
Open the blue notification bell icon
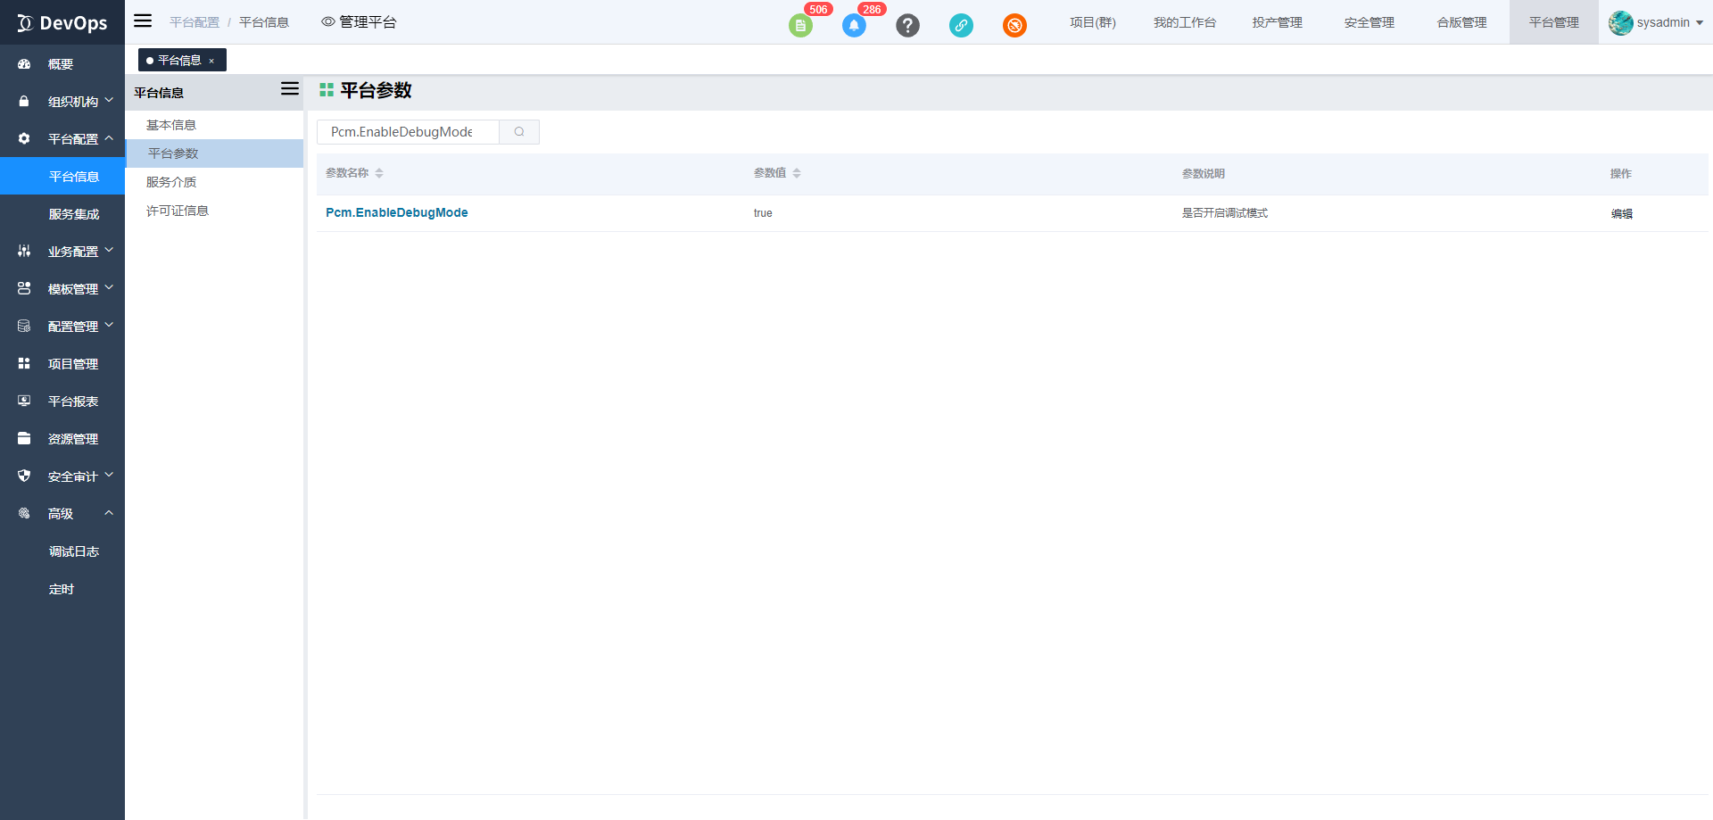(x=854, y=25)
